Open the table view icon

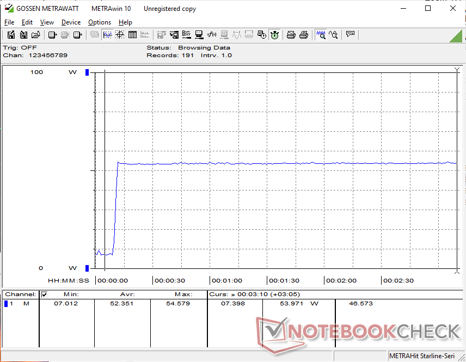[x=132, y=35]
